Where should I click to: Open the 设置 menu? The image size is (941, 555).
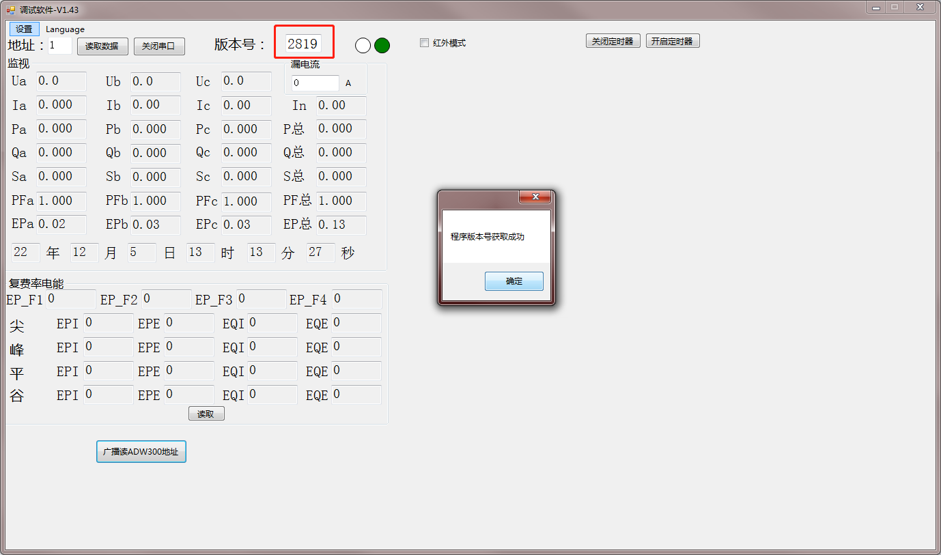(24, 29)
